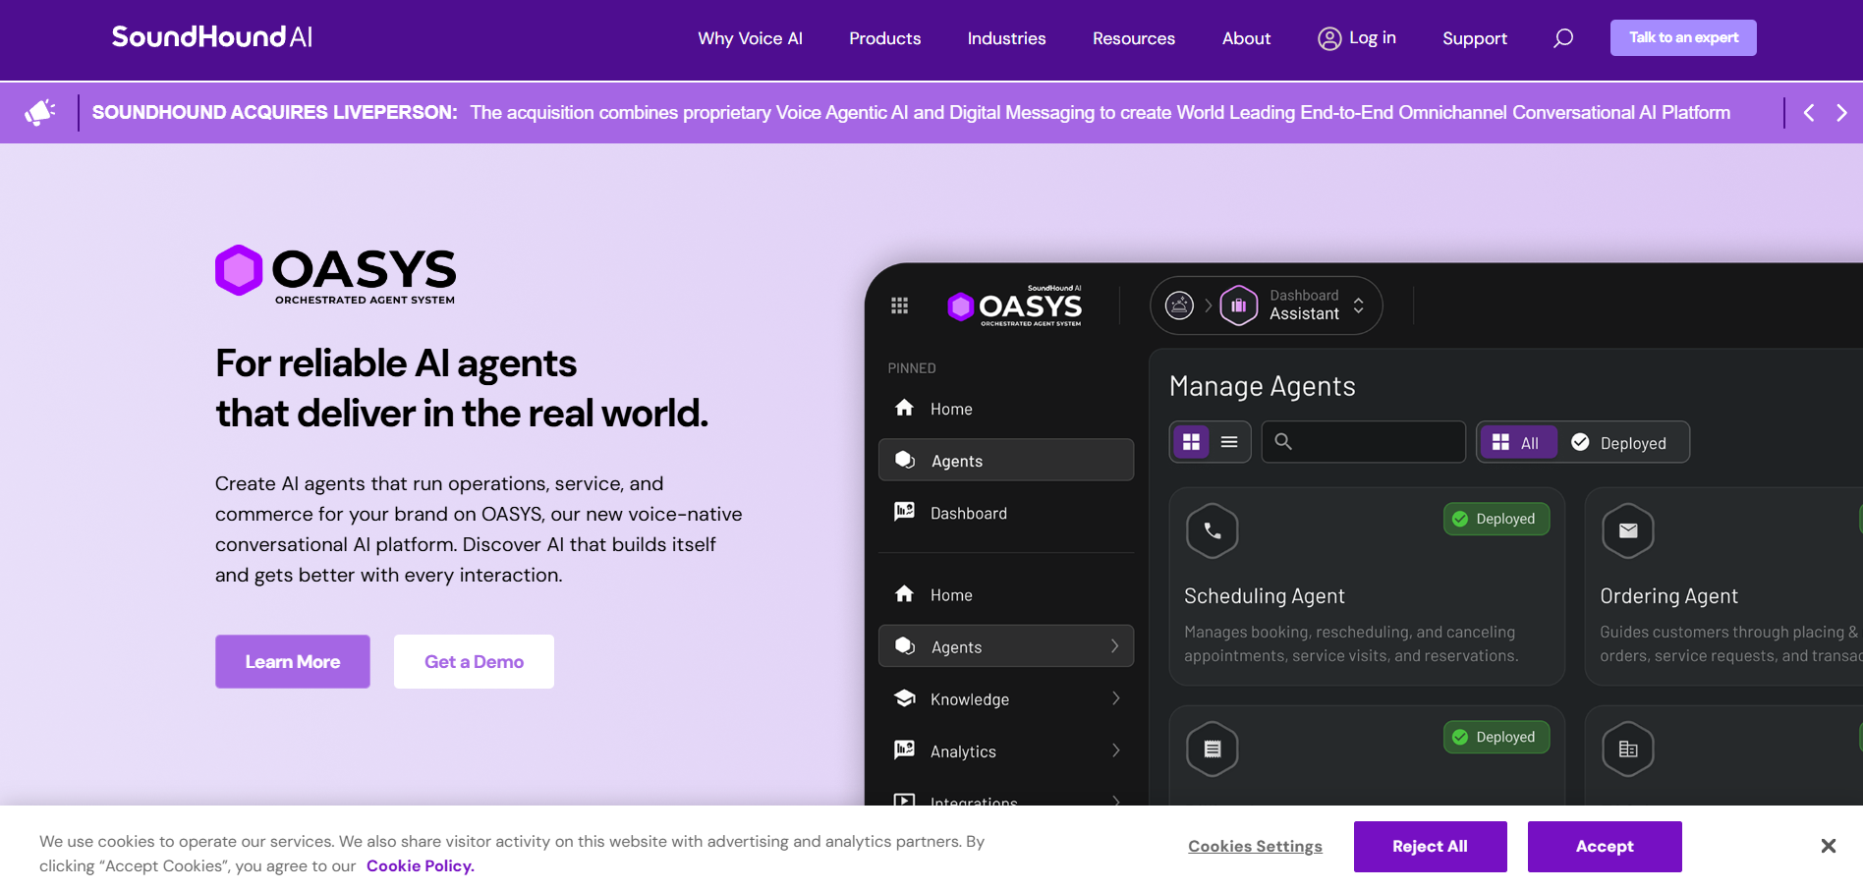Image resolution: width=1863 pixels, height=890 pixels.
Task: Expand the Agents sidebar section chevron
Action: (1115, 646)
